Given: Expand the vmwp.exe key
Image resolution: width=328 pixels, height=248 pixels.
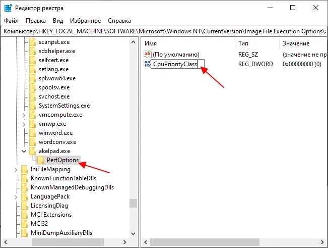Looking at the screenshot, I should pos(24,124).
